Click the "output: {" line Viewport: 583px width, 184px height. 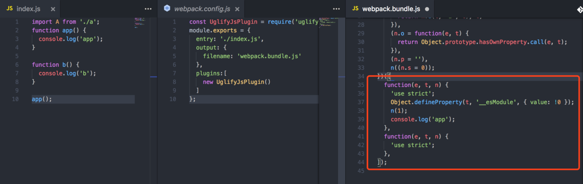(211, 48)
